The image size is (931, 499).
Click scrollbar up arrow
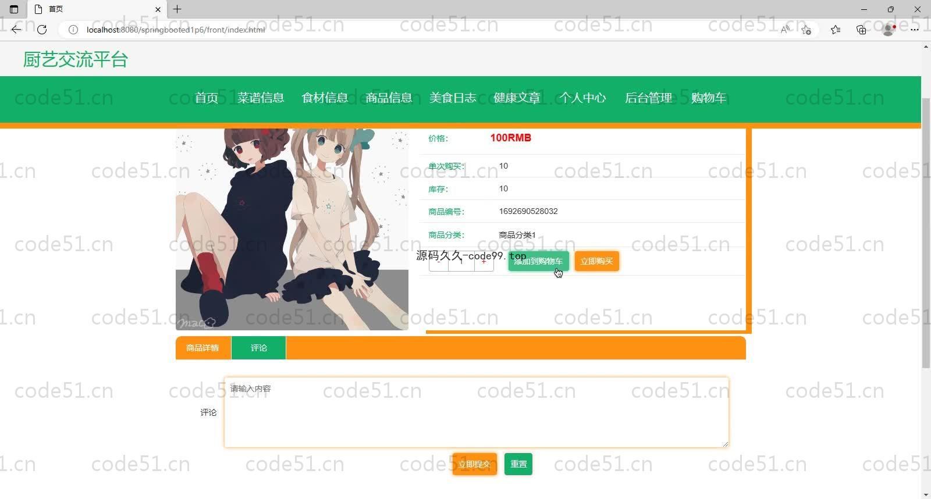[x=926, y=47]
